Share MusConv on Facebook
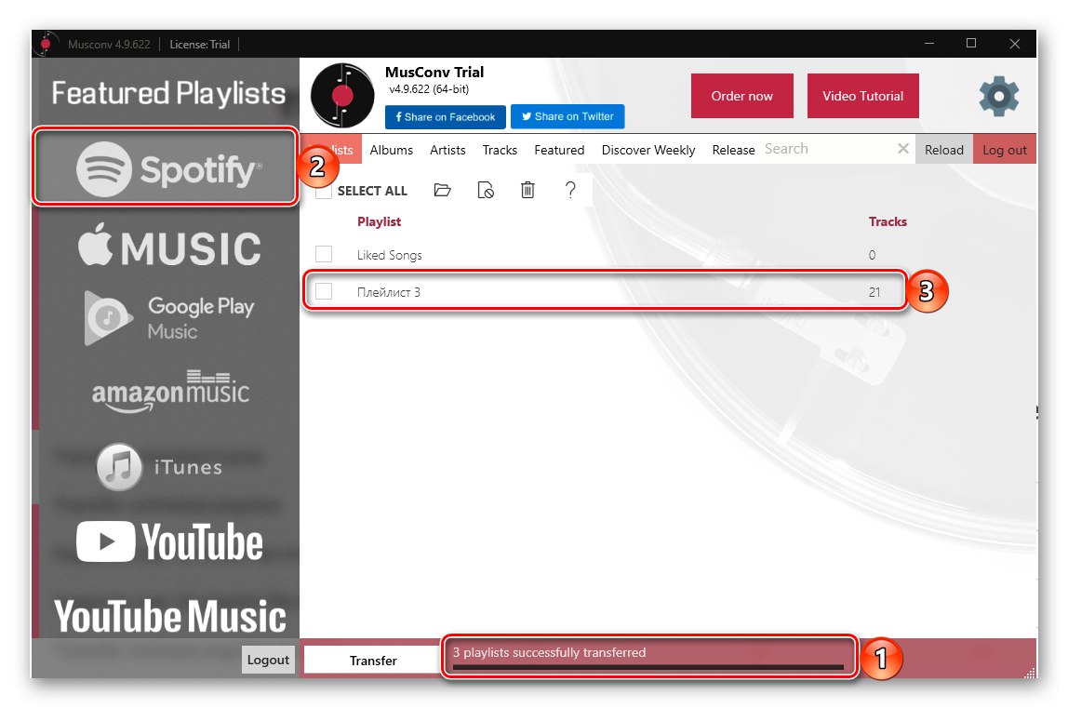The height and width of the screenshot is (708, 1068). tap(445, 116)
